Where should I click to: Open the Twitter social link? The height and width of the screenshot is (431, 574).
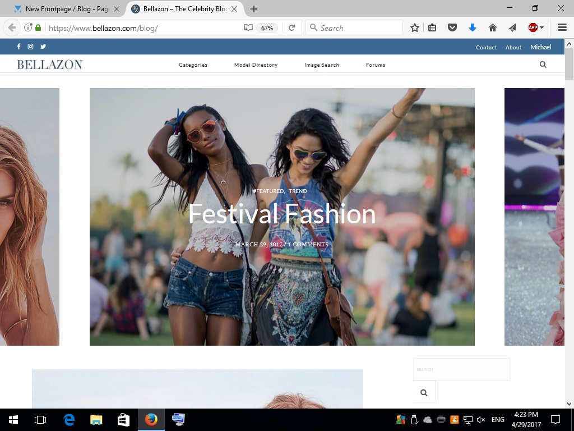tap(43, 47)
